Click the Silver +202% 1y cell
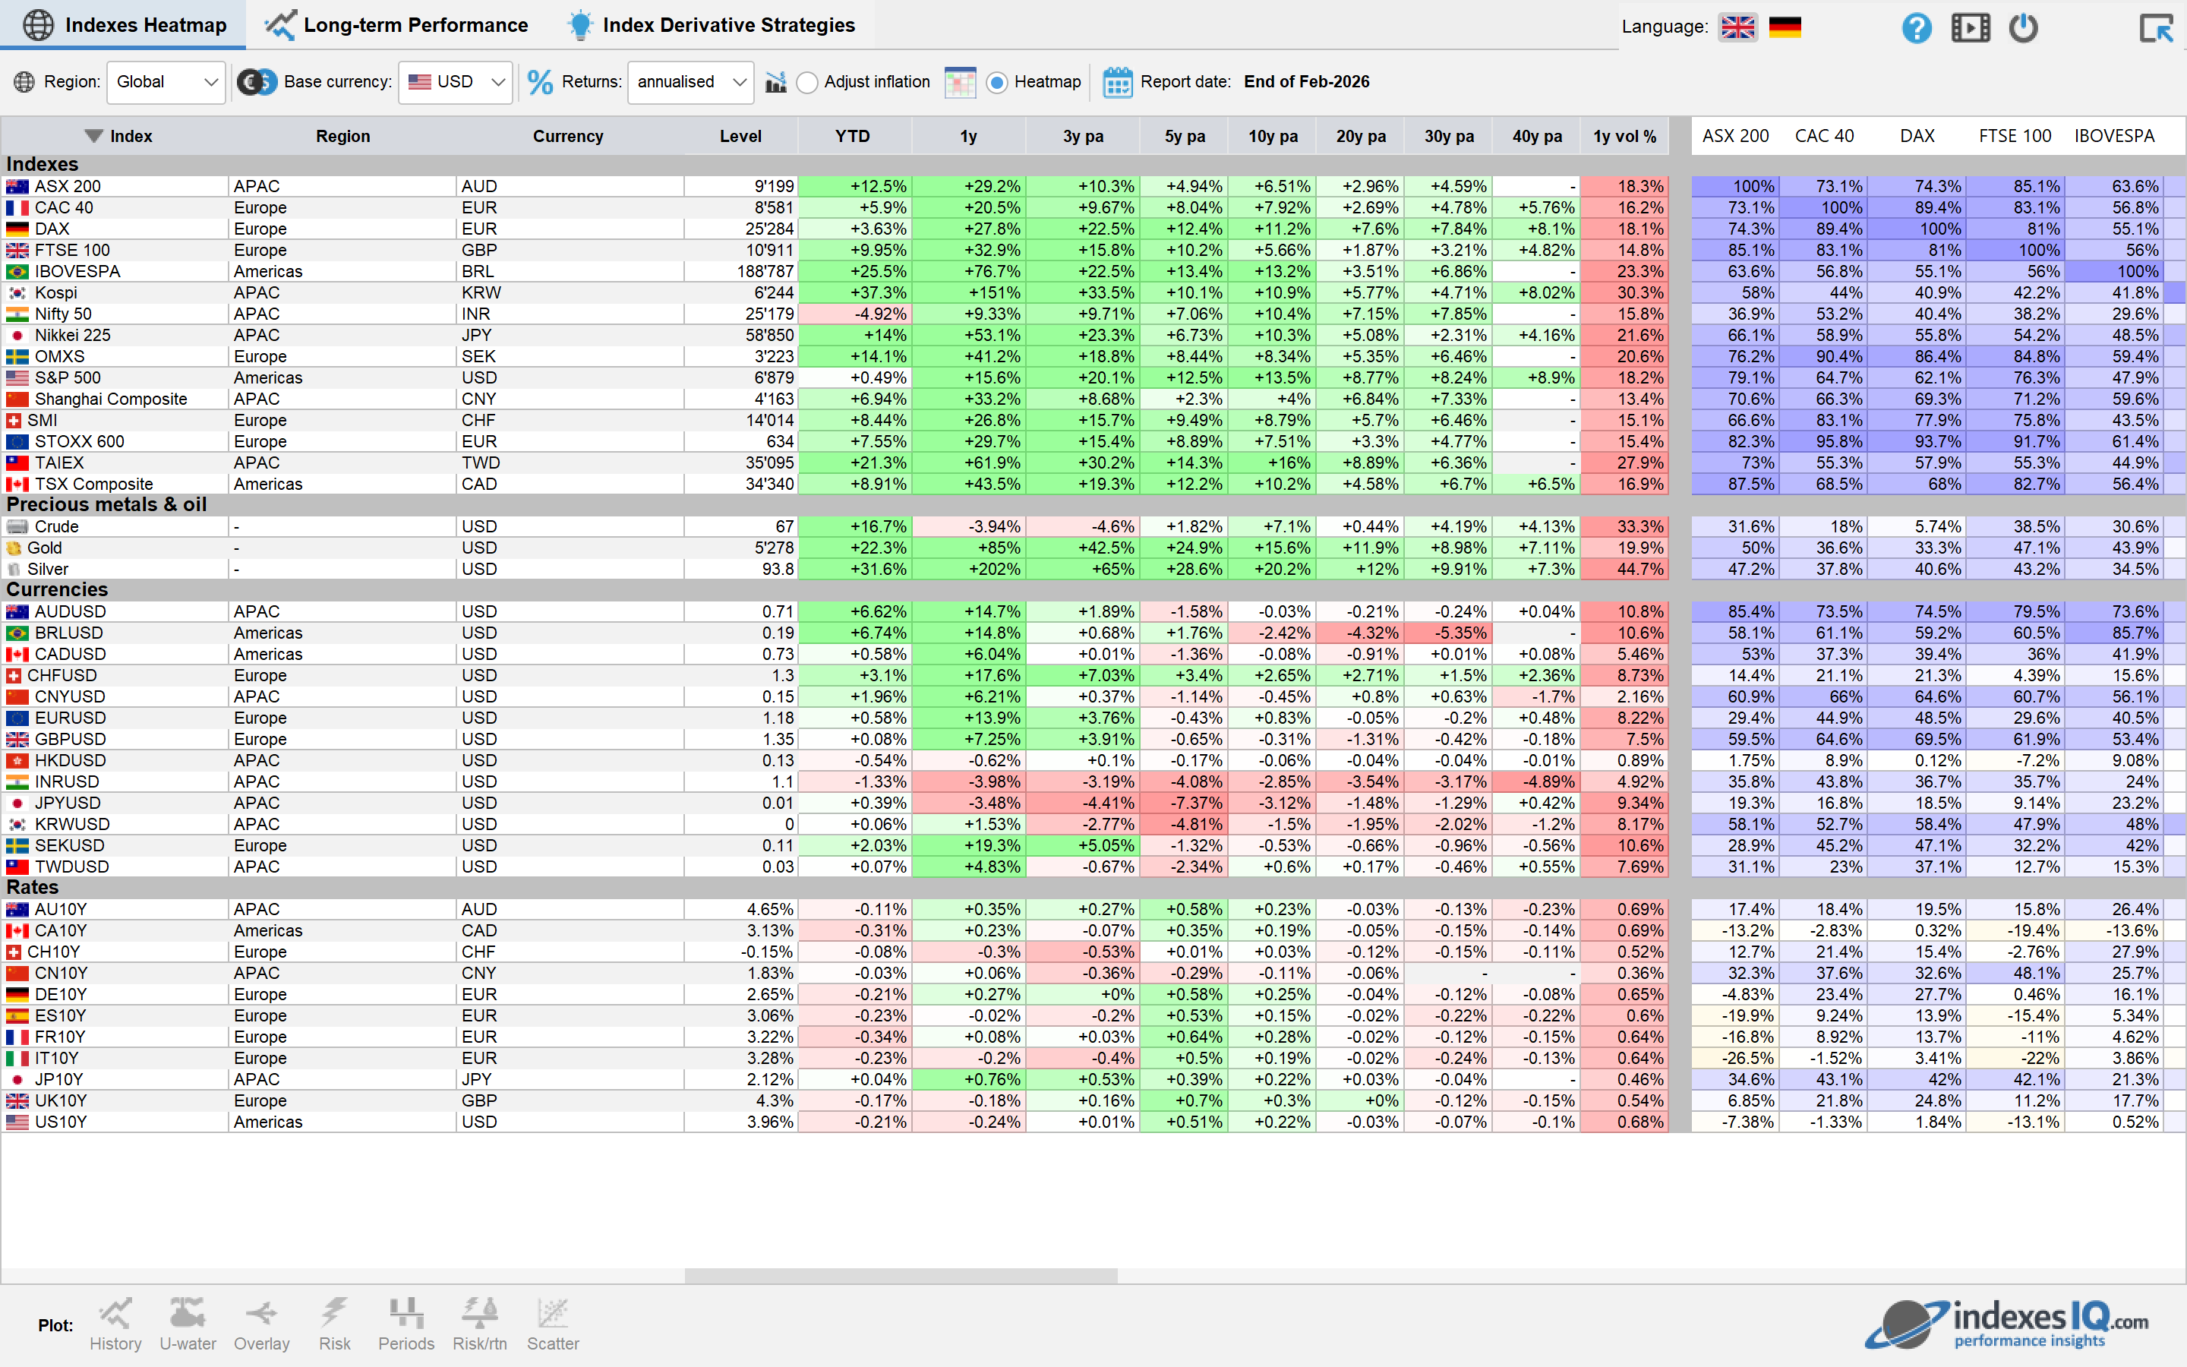Image resolution: width=2187 pixels, height=1367 pixels. point(969,570)
